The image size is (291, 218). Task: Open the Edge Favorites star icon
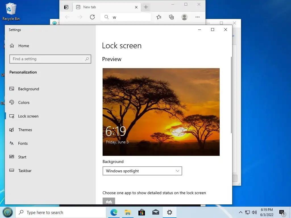coord(159,17)
